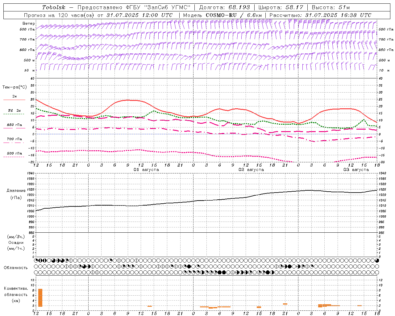Screen dimensions: 395x316
Task: Click the 500 гПа temperature legend entry
Action: click(14, 153)
